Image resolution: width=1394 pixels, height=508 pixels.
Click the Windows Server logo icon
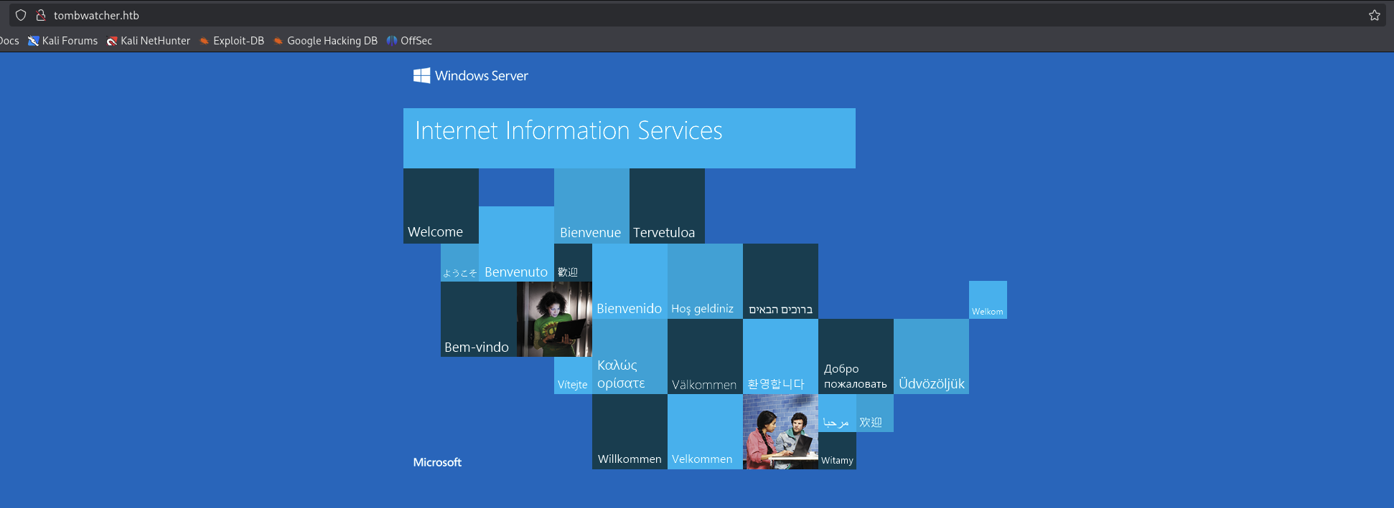(x=421, y=75)
